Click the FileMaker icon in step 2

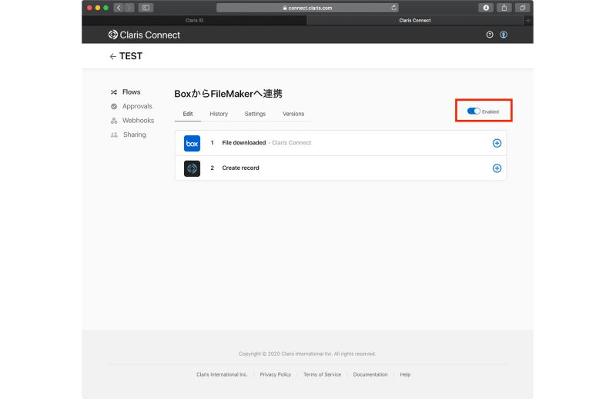point(192,168)
